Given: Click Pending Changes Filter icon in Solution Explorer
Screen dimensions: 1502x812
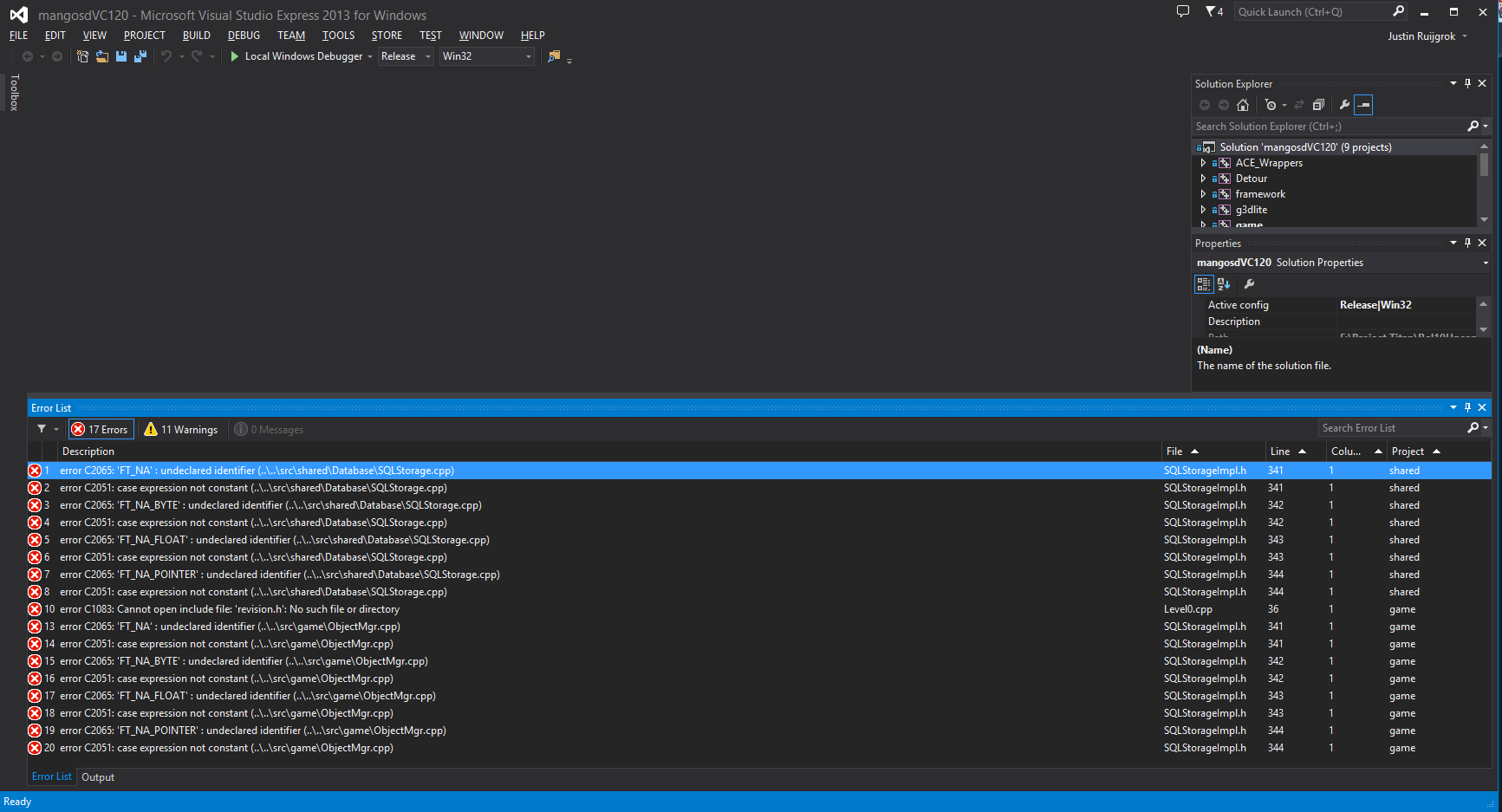Looking at the screenshot, I should point(1271,105).
